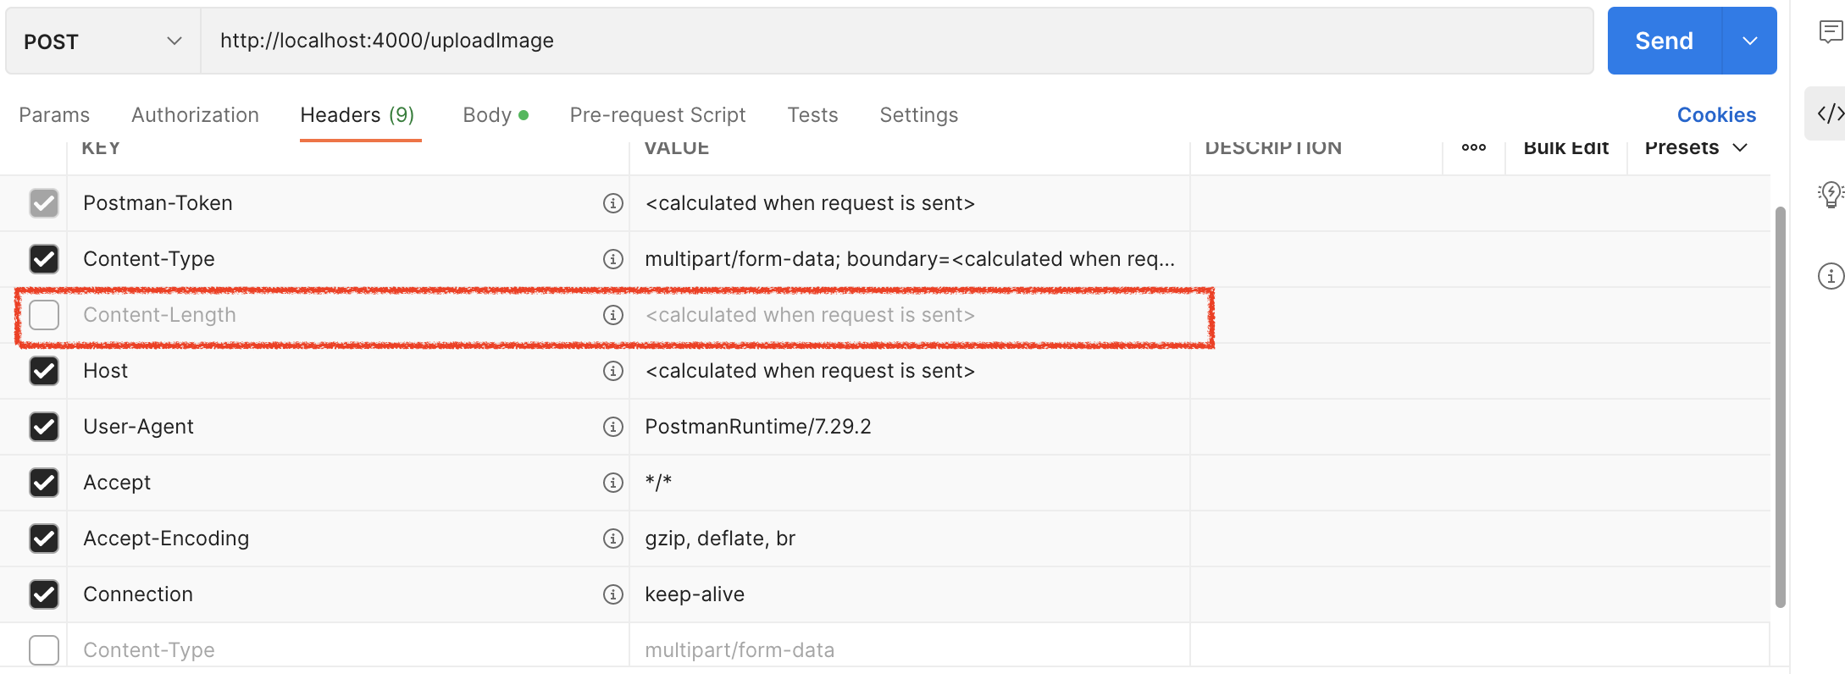The height and width of the screenshot is (674, 1845).
Task: Click info icon beside User-Agent header
Action: pos(612,427)
